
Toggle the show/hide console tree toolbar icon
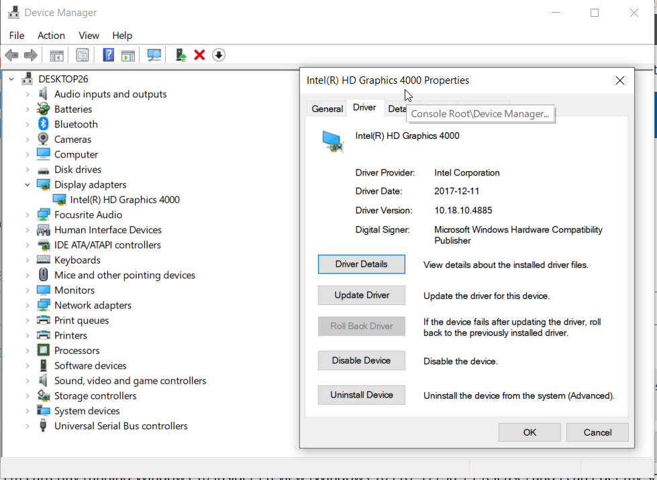56,55
